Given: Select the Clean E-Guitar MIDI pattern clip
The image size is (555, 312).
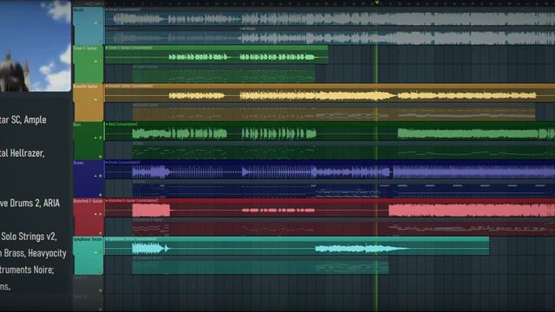Looking at the screenshot, I should pos(224,74).
